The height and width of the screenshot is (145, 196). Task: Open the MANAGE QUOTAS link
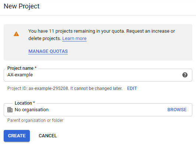coord(48,51)
